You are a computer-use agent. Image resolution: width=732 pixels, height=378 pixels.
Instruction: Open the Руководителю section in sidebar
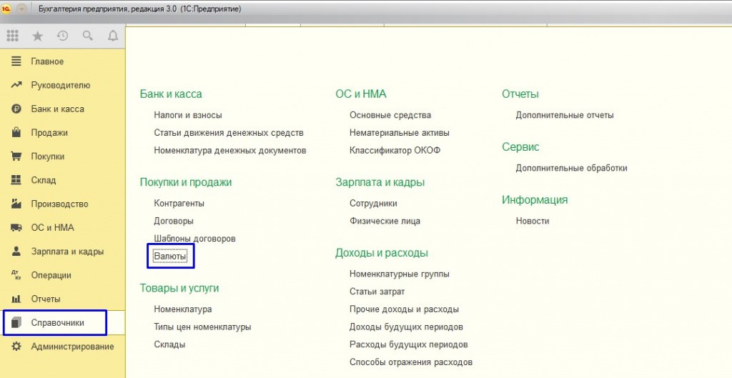pos(60,85)
